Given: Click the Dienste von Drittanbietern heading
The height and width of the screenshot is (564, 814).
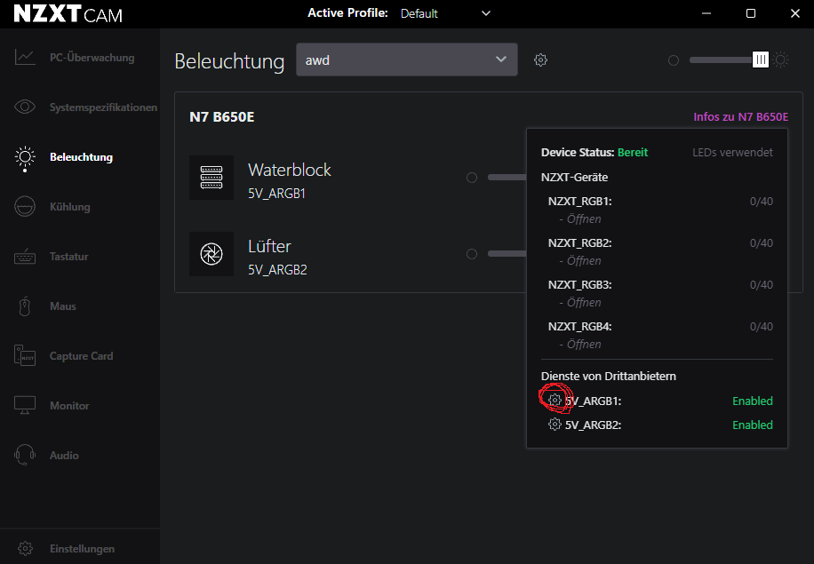Looking at the screenshot, I should 609,377.
